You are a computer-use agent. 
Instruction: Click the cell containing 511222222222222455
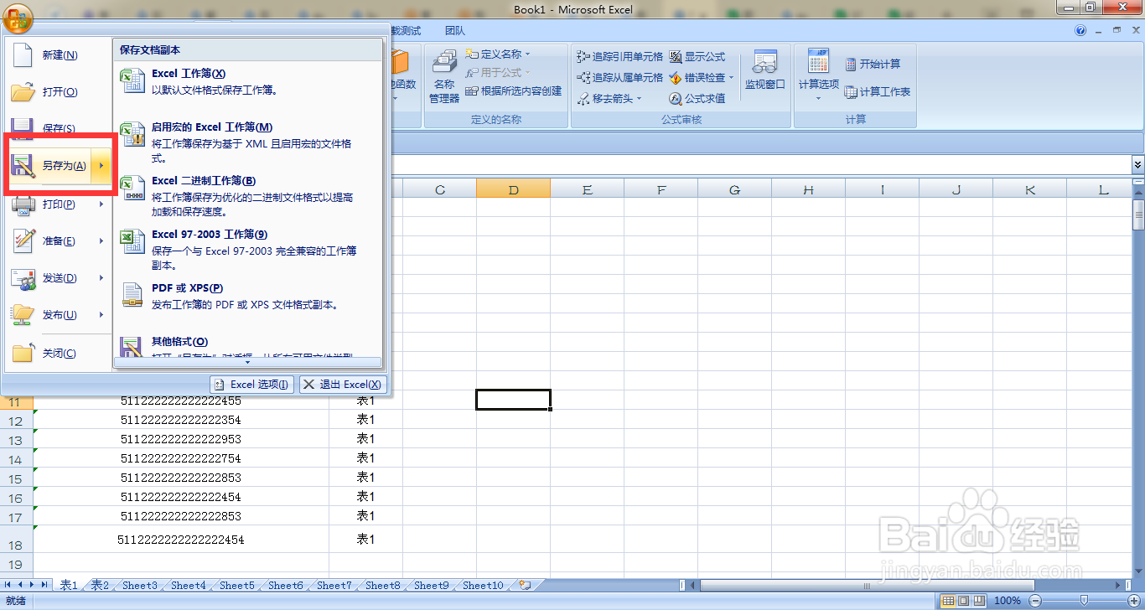point(181,401)
